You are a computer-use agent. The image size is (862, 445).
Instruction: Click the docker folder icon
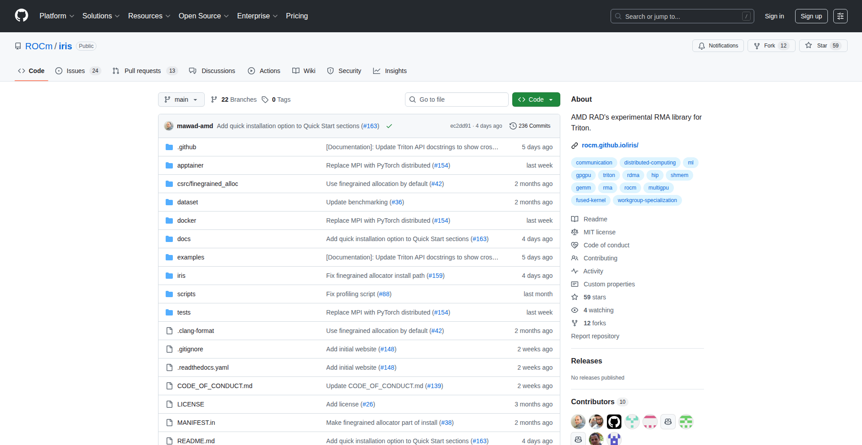coord(169,220)
